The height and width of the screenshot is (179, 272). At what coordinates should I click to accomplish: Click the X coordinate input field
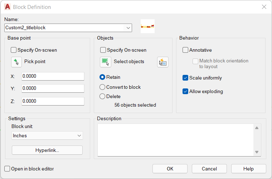click(x=53, y=76)
